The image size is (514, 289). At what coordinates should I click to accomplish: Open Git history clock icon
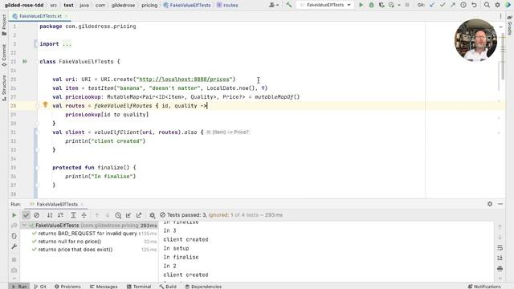click(x=463, y=5)
